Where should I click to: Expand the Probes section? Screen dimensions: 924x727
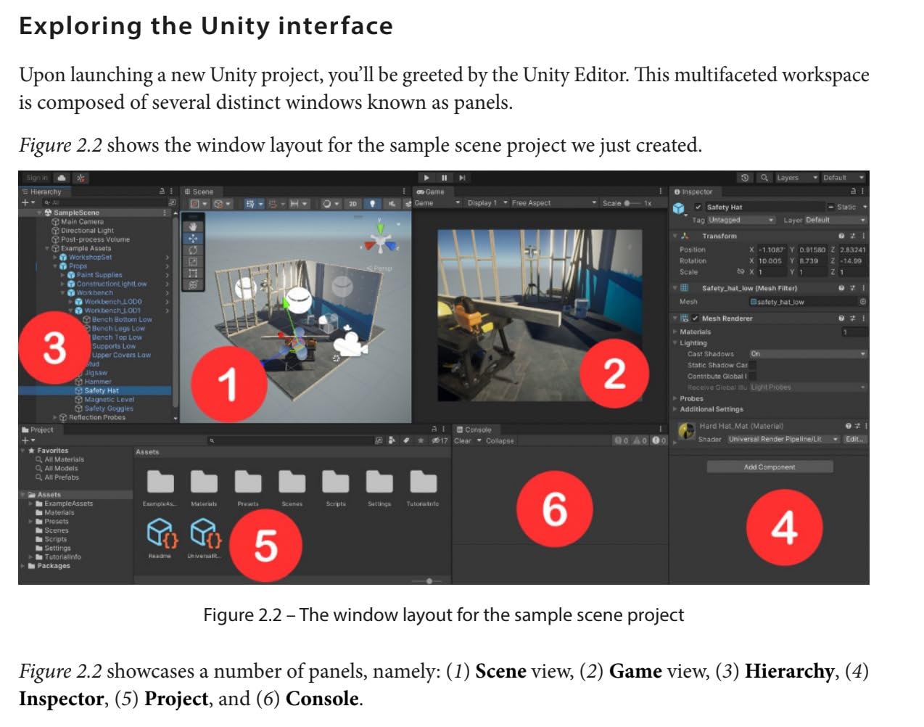coord(675,398)
